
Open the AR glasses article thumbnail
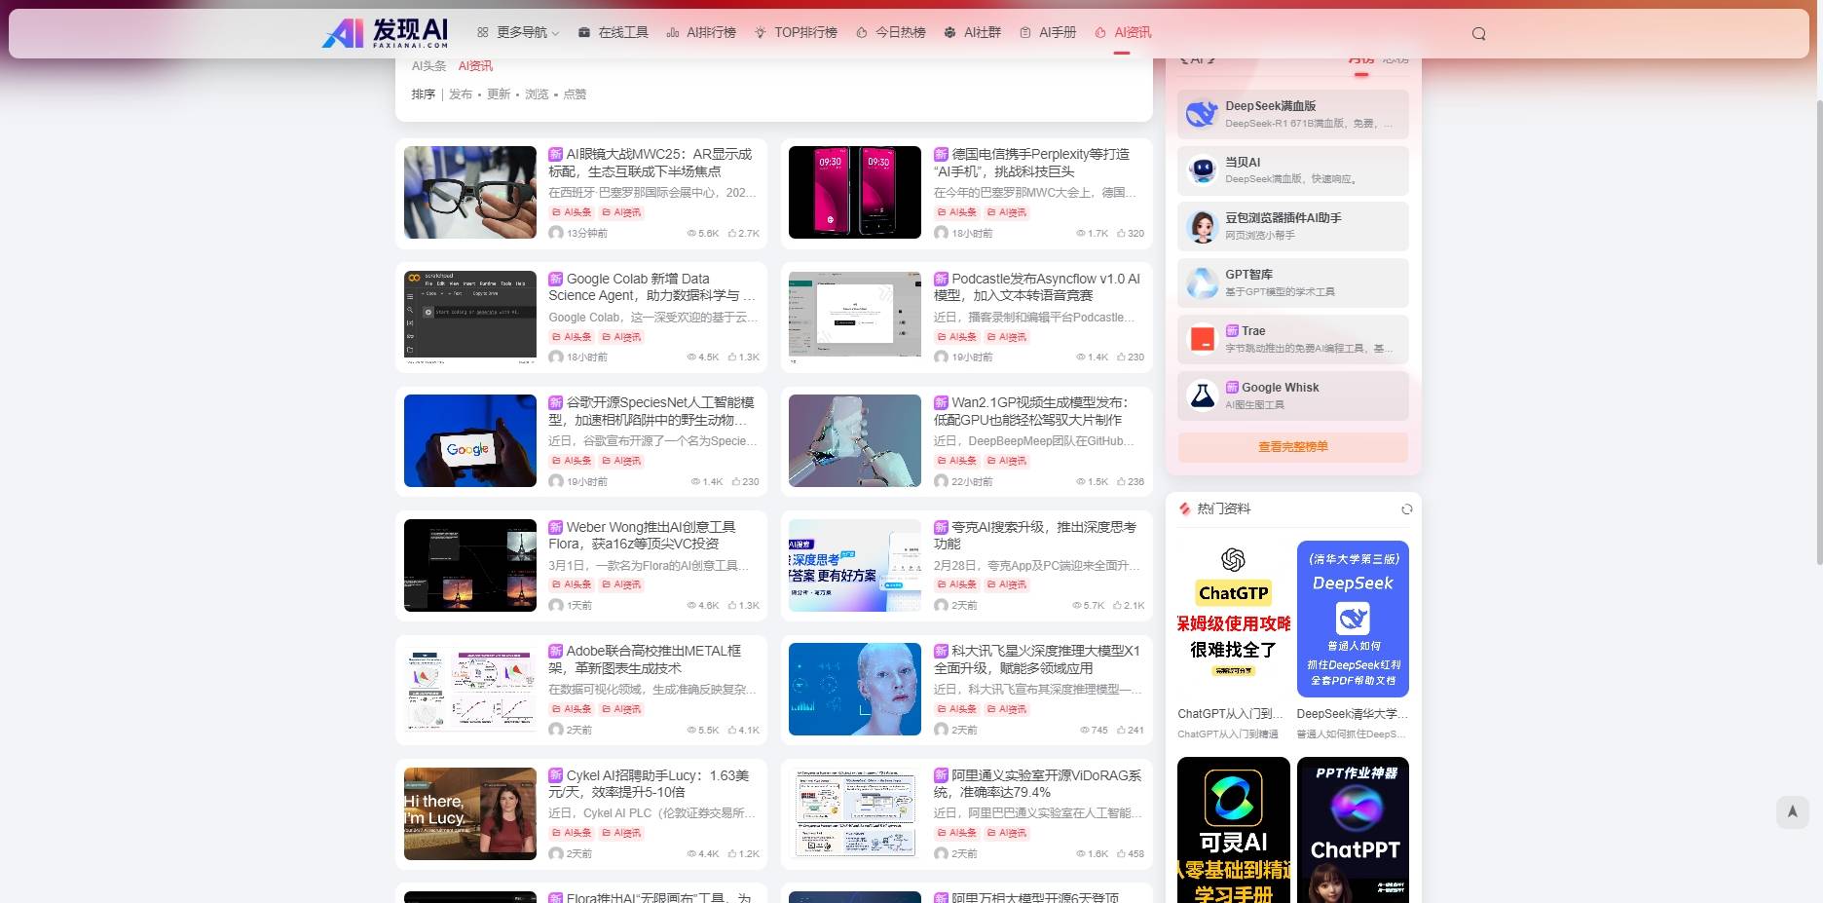point(470,192)
